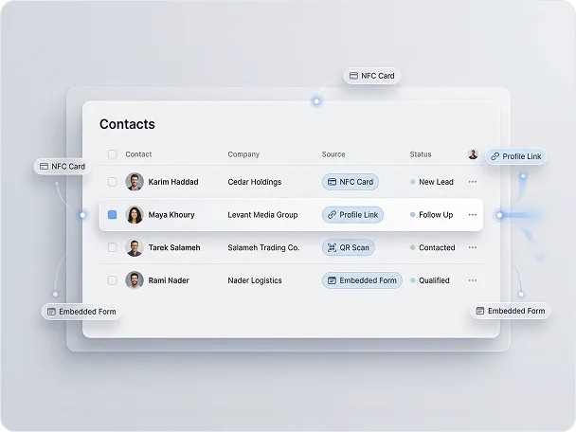Screen dimensions: 576x432
Task: Click the name Tarek Salameh
Action: click(x=174, y=247)
